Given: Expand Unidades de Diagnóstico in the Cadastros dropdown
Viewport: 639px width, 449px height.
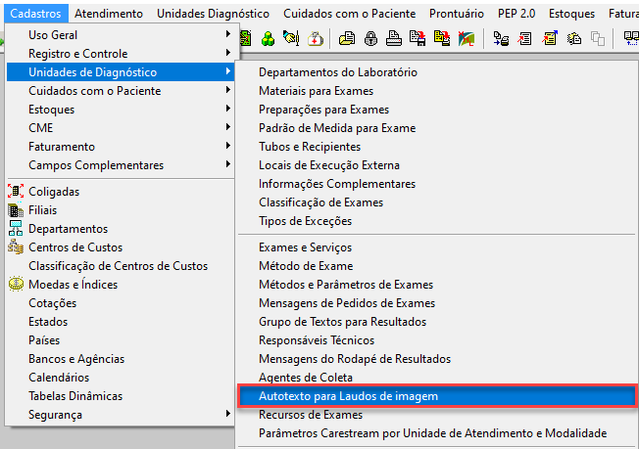Looking at the screenshot, I should (x=121, y=72).
